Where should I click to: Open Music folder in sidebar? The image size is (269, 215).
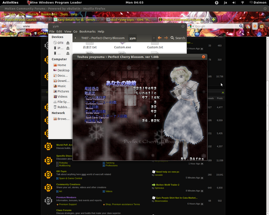[x=60, y=86]
